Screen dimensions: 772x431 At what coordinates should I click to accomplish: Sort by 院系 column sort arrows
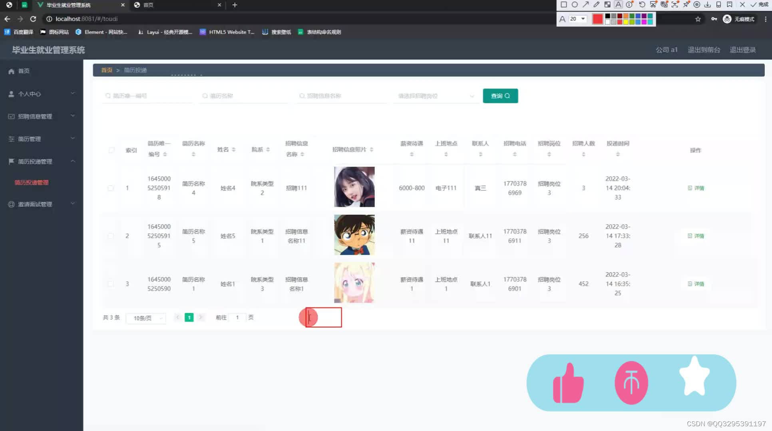point(268,150)
